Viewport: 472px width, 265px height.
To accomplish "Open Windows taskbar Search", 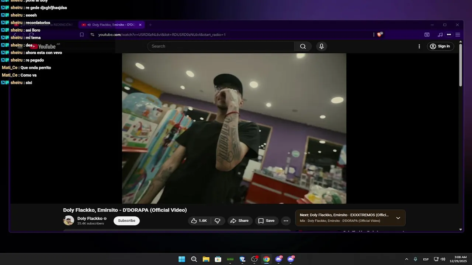I will [194, 259].
